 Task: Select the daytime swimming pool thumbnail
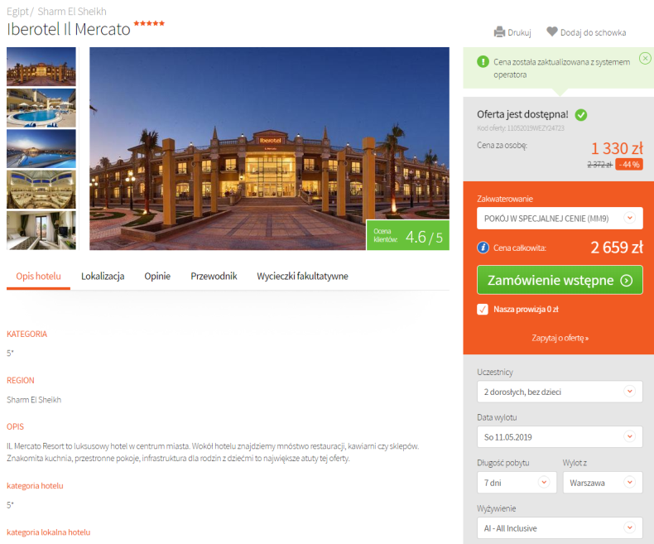click(41, 108)
